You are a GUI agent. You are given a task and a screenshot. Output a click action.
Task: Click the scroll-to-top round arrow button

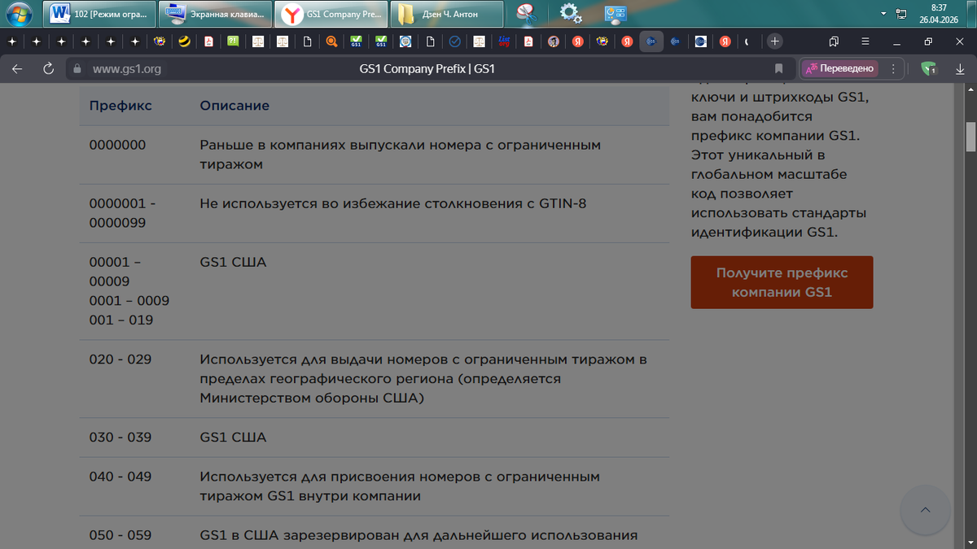pos(925,510)
